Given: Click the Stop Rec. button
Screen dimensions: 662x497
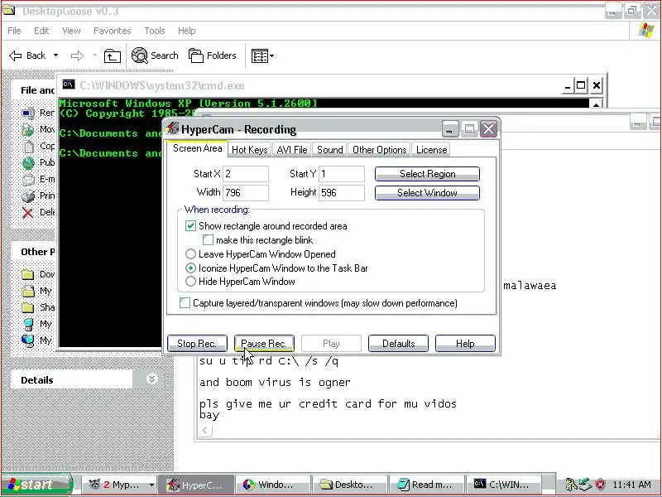Looking at the screenshot, I should click(197, 344).
